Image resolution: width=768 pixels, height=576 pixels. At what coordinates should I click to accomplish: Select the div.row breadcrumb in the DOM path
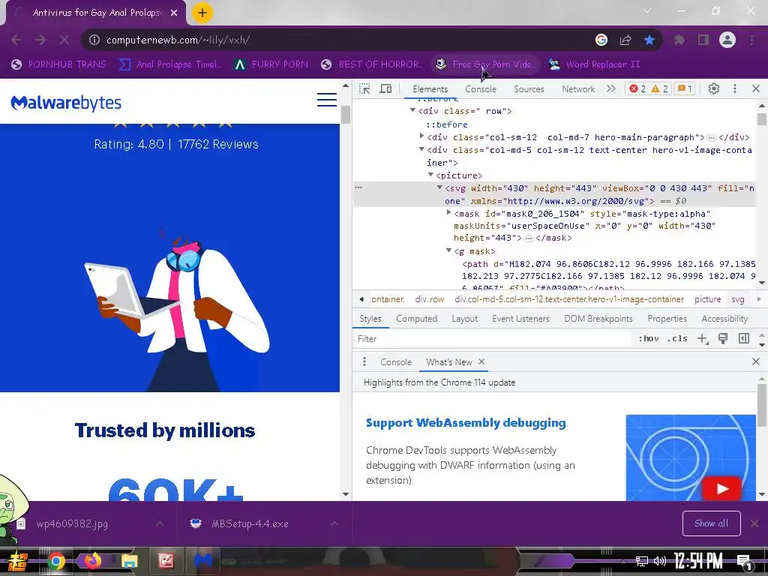[x=430, y=298]
